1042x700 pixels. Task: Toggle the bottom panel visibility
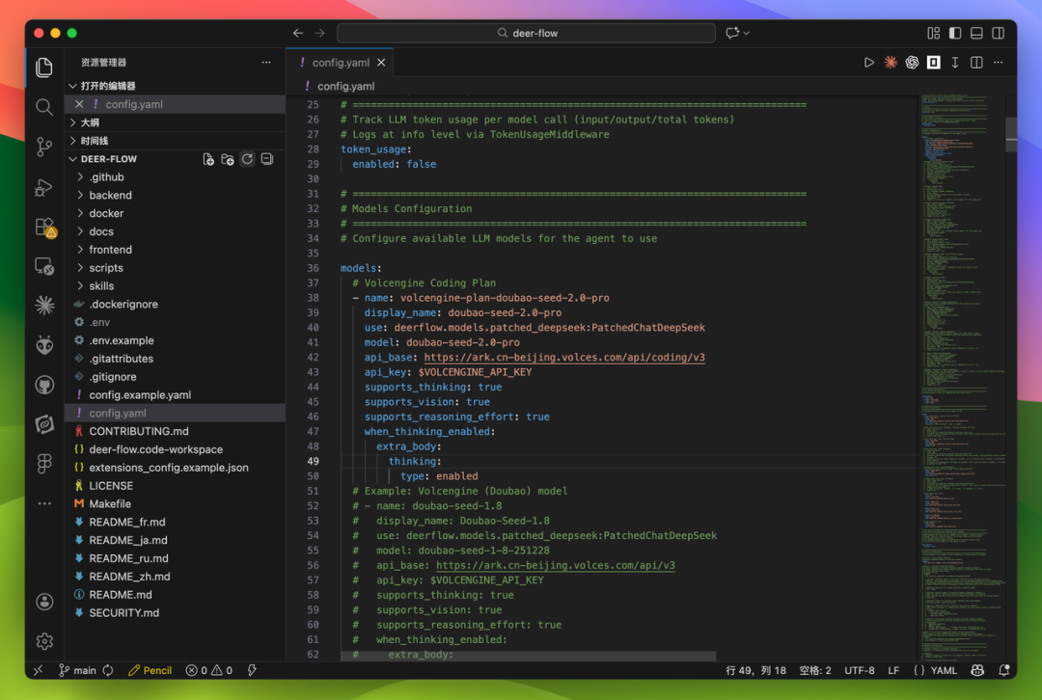click(x=976, y=33)
